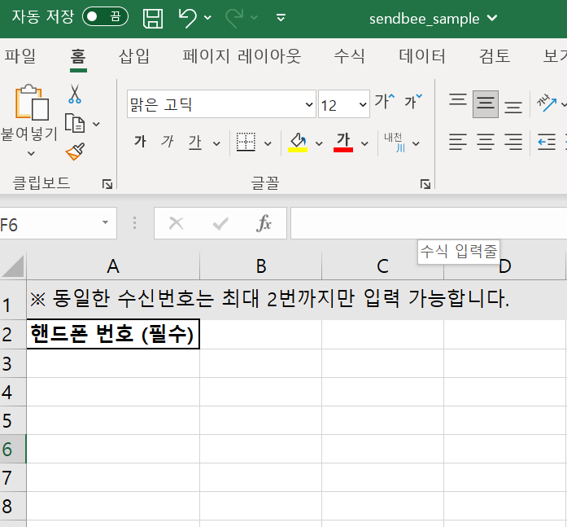Click the Cancel (X) formula button
Image resolution: width=567 pixels, height=527 pixels.
(176, 223)
